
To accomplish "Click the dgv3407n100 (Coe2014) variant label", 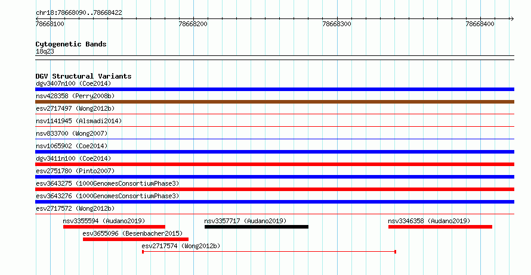I will [x=73, y=83].
